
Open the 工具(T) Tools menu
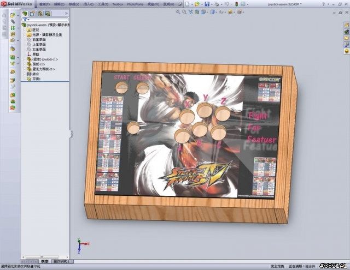click(103, 4)
